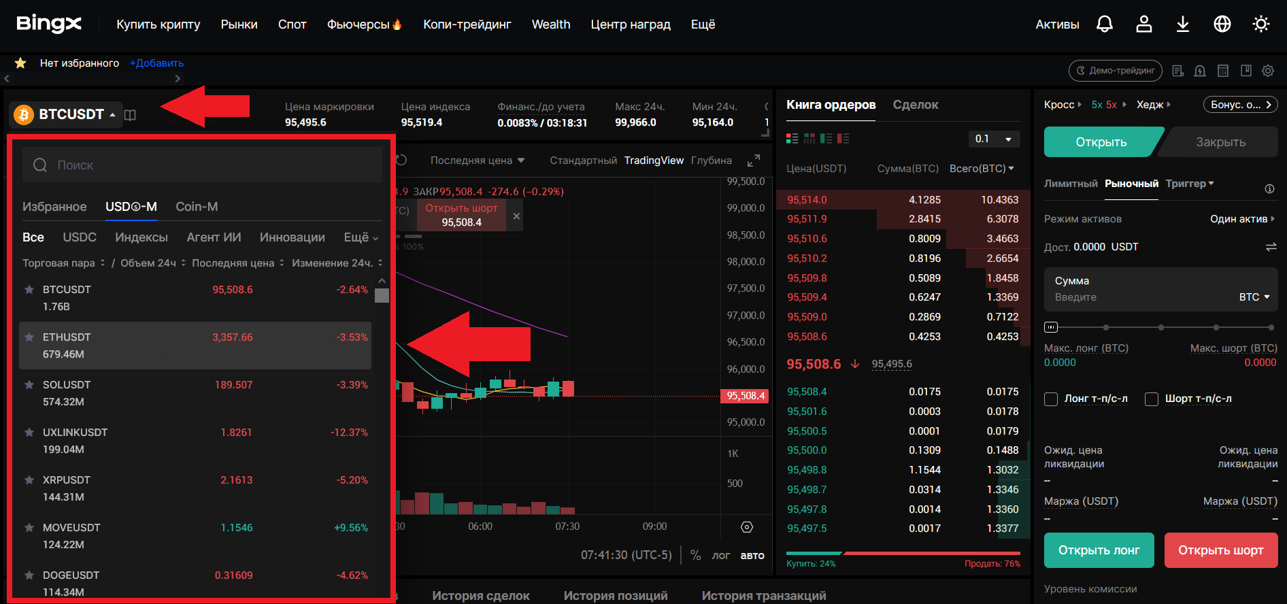Image resolution: width=1287 pixels, height=604 pixels.
Task: Open the 0.1 price grouping dropdown
Action: click(994, 139)
